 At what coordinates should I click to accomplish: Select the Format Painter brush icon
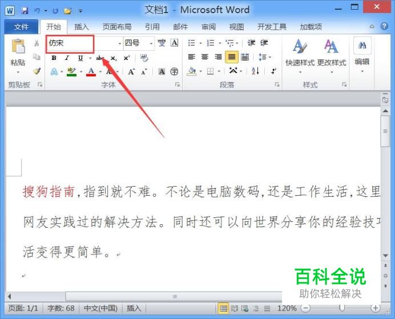point(37,71)
